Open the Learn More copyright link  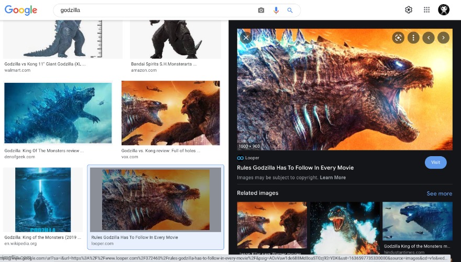pos(333,178)
